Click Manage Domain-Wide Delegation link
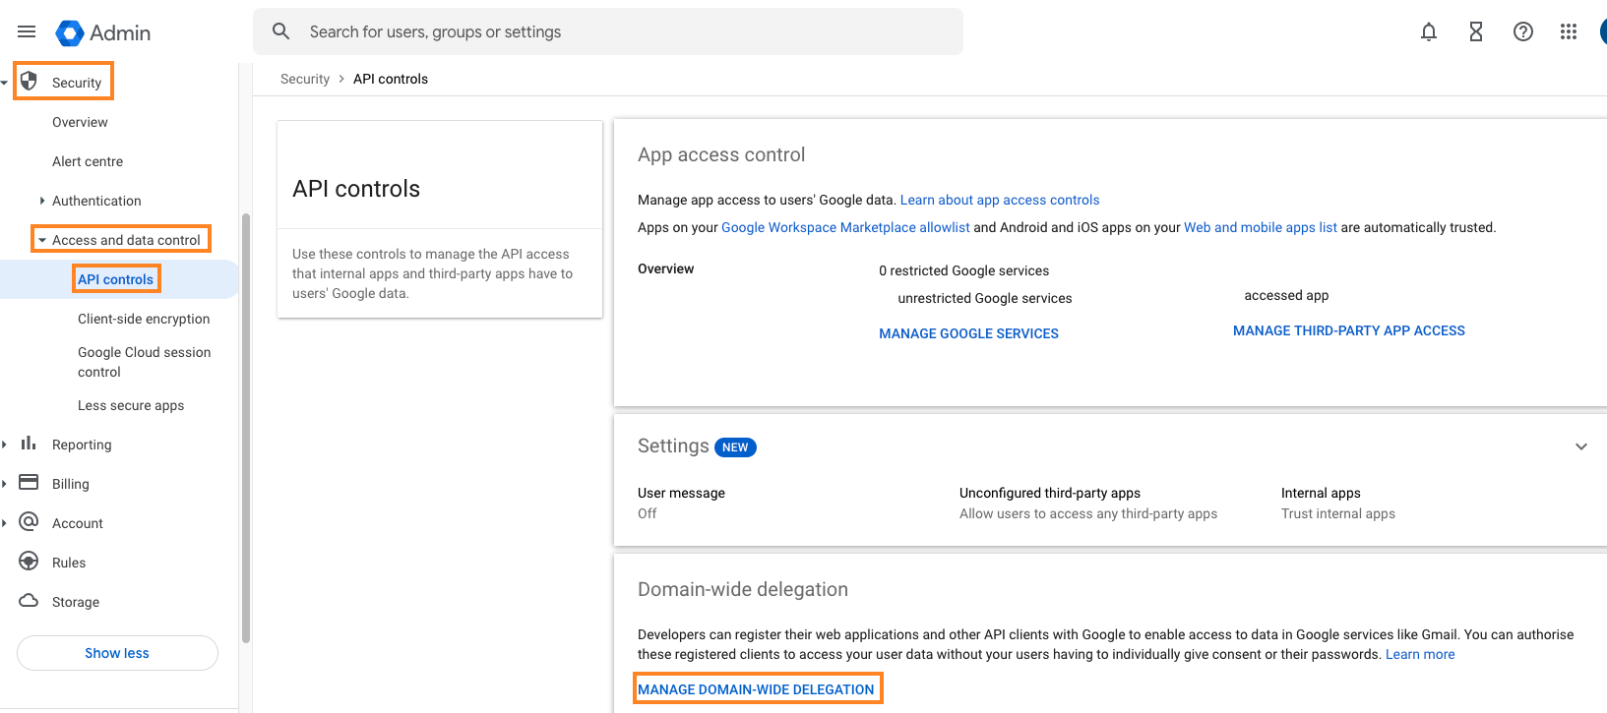 [756, 689]
